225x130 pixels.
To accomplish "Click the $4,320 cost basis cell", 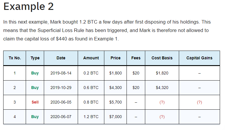I will (162, 88).
